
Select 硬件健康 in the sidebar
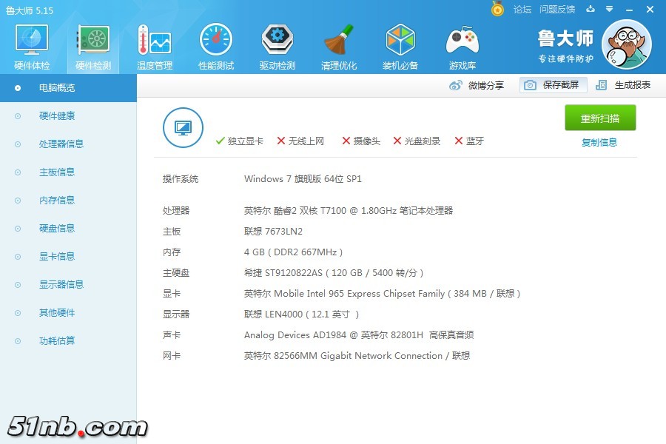click(57, 116)
